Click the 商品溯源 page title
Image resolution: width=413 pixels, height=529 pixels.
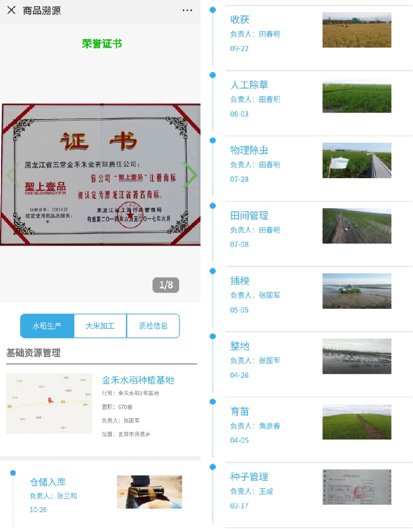click(42, 11)
